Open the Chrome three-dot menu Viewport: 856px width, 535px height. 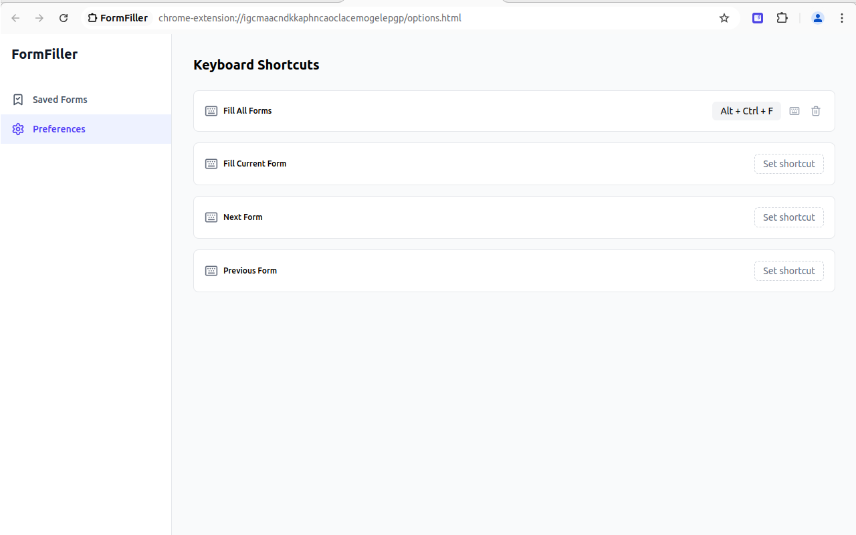click(x=842, y=18)
